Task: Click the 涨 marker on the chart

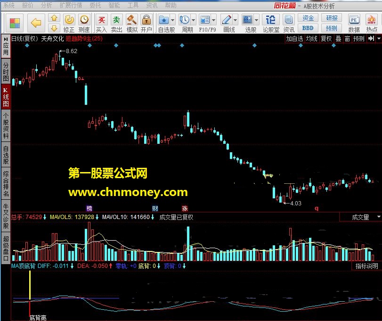Action: 185,208
